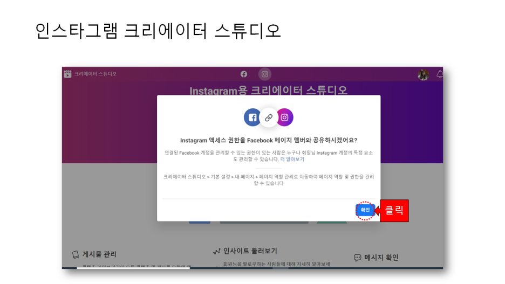Click the blue 확인 confirm button
The image size is (505, 284).
pos(365,210)
